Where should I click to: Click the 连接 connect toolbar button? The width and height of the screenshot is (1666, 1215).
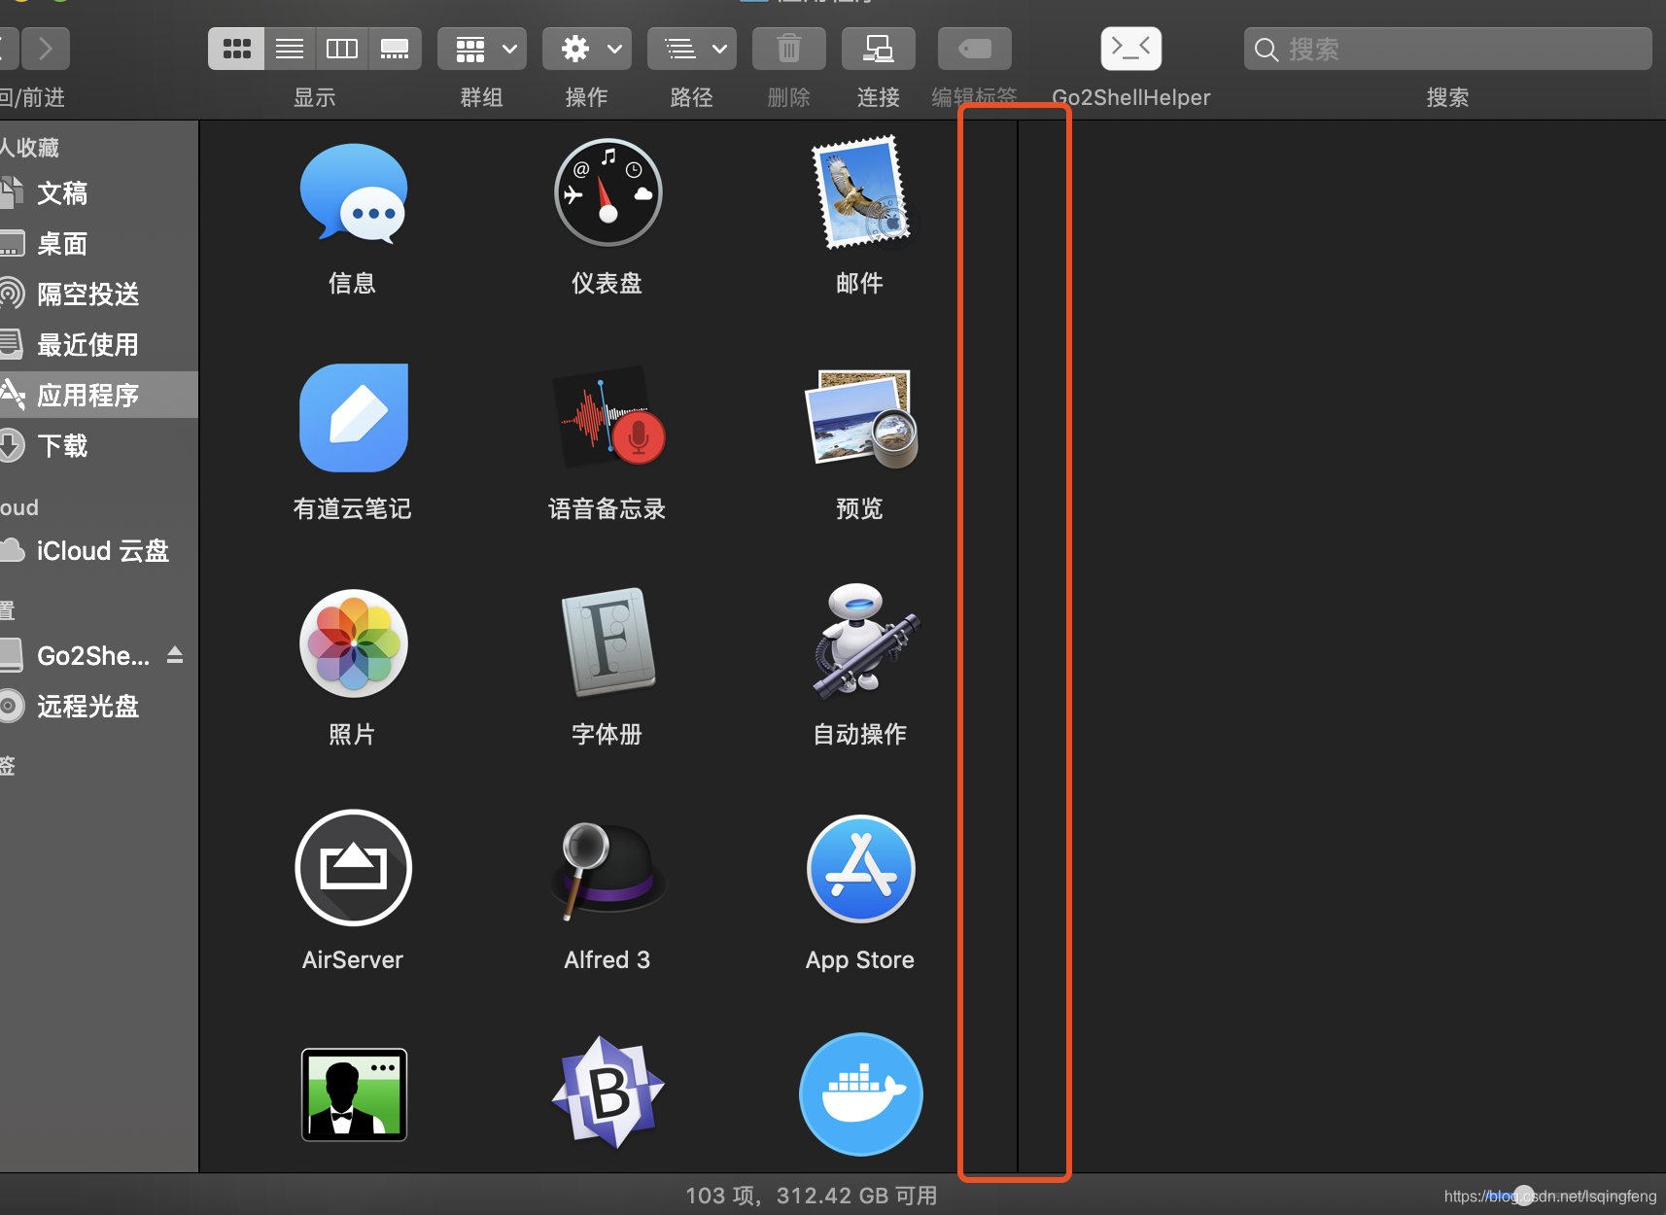[x=879, y=49]
